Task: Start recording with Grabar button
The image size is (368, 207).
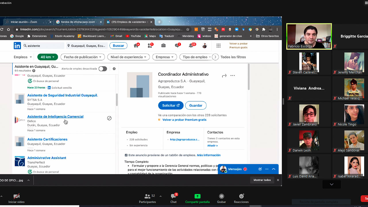Action: (x=221, y=198)
